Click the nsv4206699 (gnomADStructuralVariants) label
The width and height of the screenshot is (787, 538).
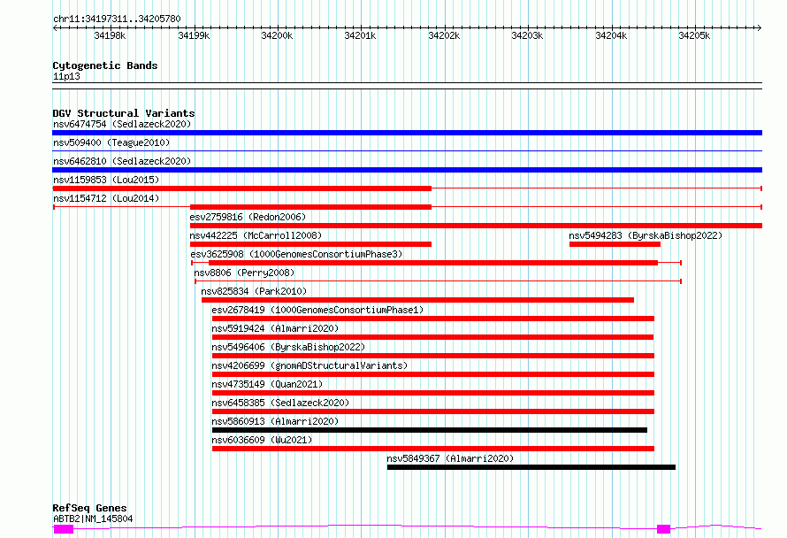tap(309, 365)
